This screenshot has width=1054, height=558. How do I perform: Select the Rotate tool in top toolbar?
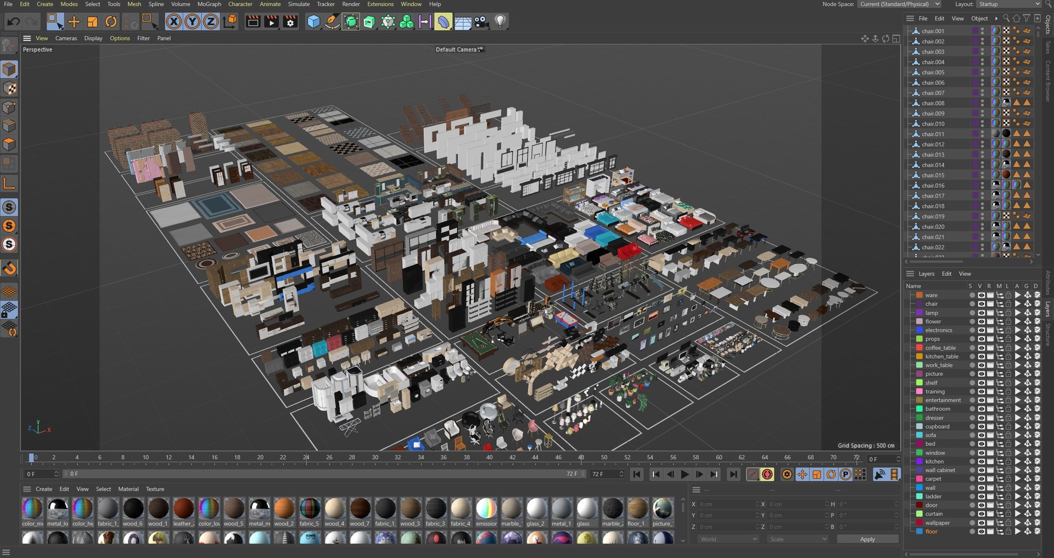pyautogui.click(x=111, y=22)
